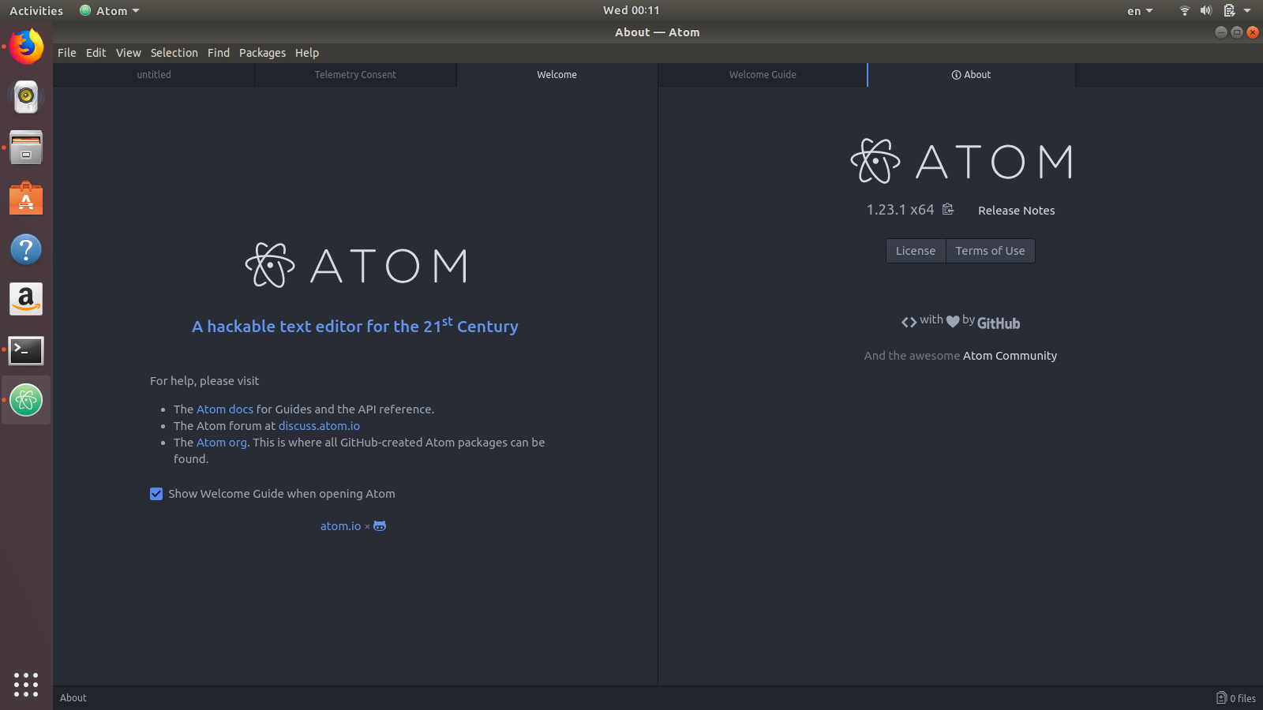Open the Atom application menu in top bar
1263x710 pixels.
click(x=109, y=10)
